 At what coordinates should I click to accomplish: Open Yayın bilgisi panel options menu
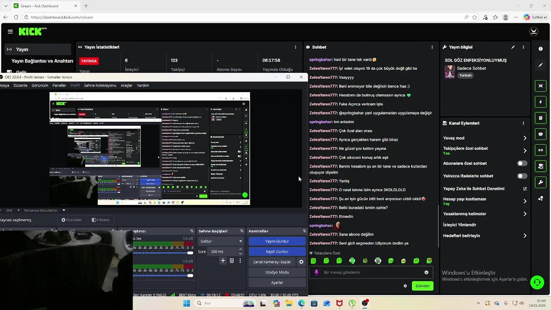point(523,47)
